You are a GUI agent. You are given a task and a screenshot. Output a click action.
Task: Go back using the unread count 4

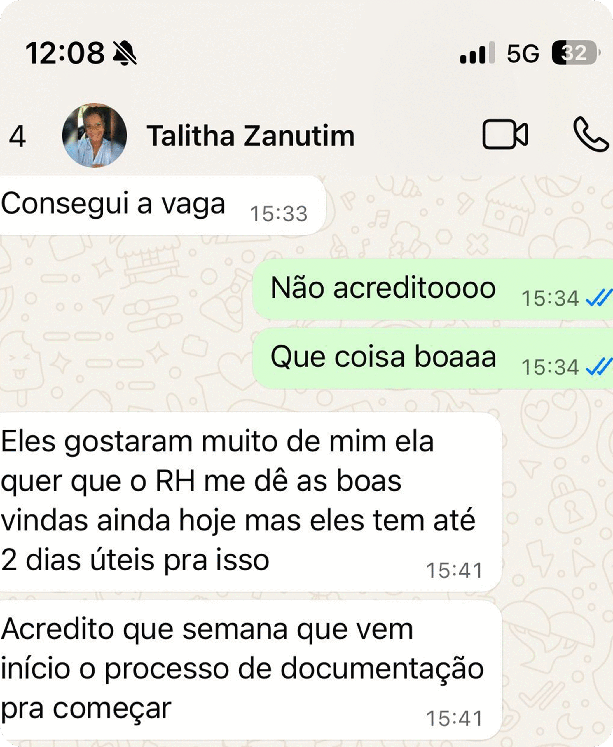(17, 136)
